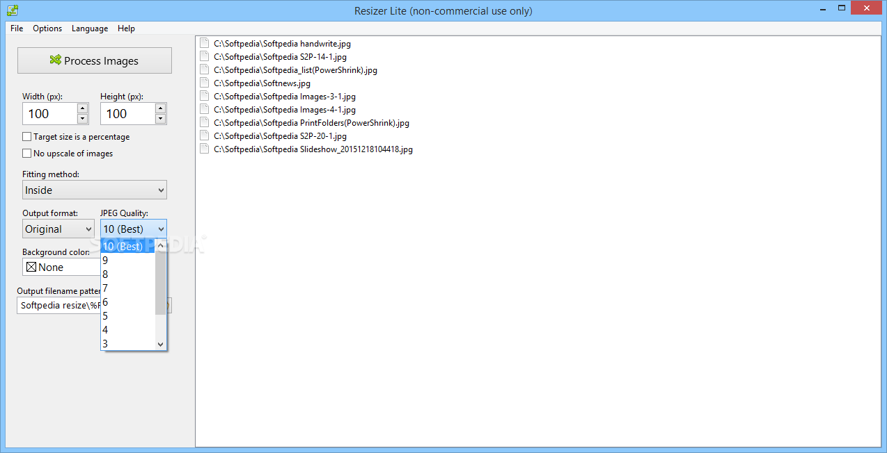
Task: Open the File menu
Action: point(17,28)
